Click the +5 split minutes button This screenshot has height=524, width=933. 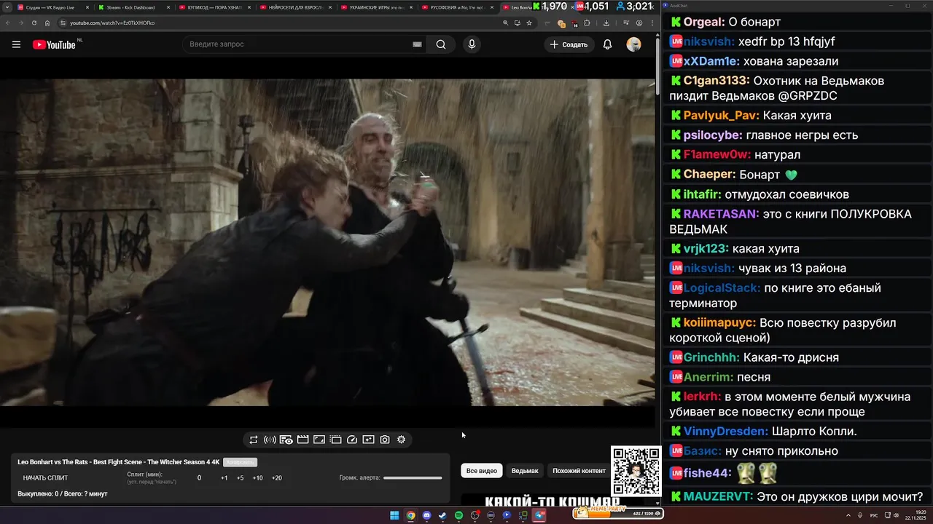240,478
